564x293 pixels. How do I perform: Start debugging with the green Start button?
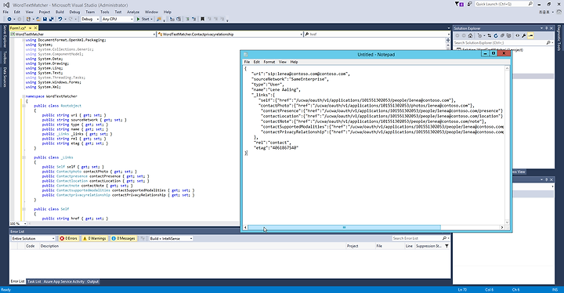143,19
